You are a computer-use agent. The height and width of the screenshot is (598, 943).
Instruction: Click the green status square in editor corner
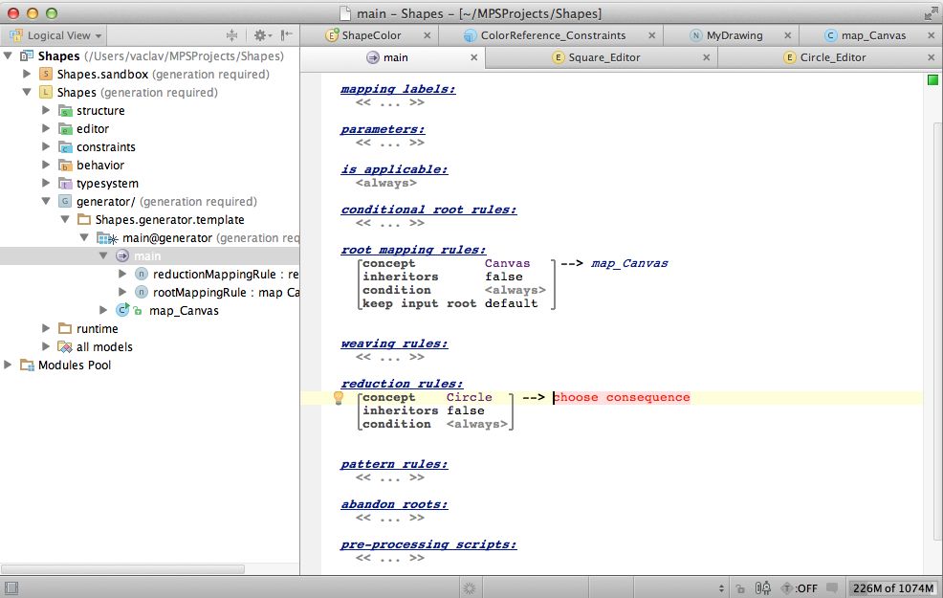coord(932,80)
